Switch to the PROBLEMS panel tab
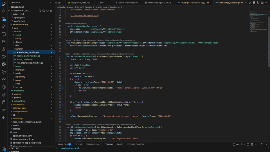Image resolution: width=270 pixels, height=152 pixels. (63, 144)
